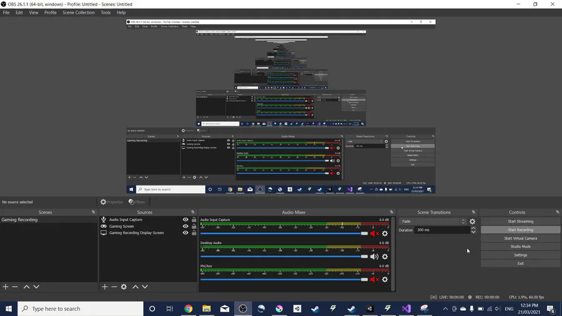Open File Explorer from the taskbar
The image size is (562, 316).
(x=207, y=309)
